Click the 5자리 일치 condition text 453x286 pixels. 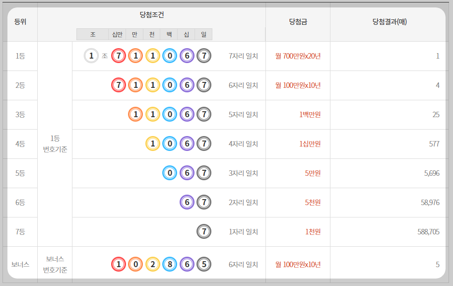pyautogui.click(x=243, y=115)
